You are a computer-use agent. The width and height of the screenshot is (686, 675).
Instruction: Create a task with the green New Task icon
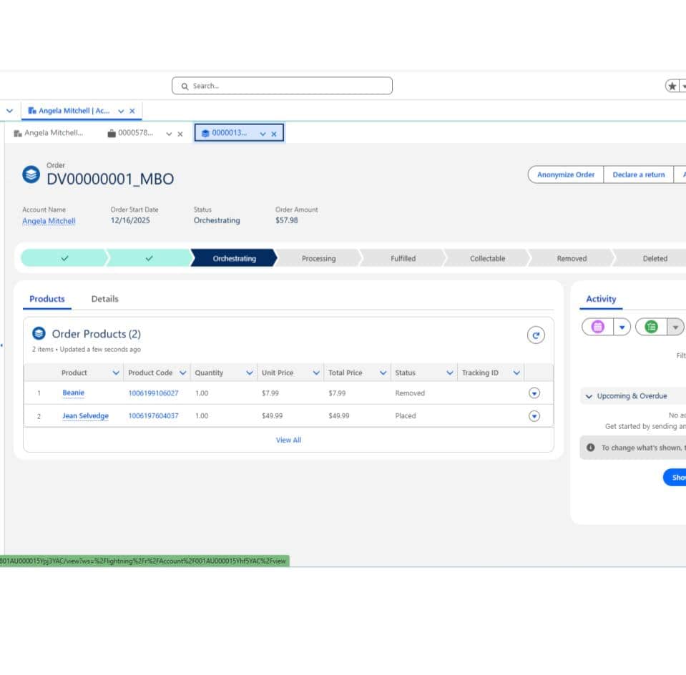coord(651,327)
